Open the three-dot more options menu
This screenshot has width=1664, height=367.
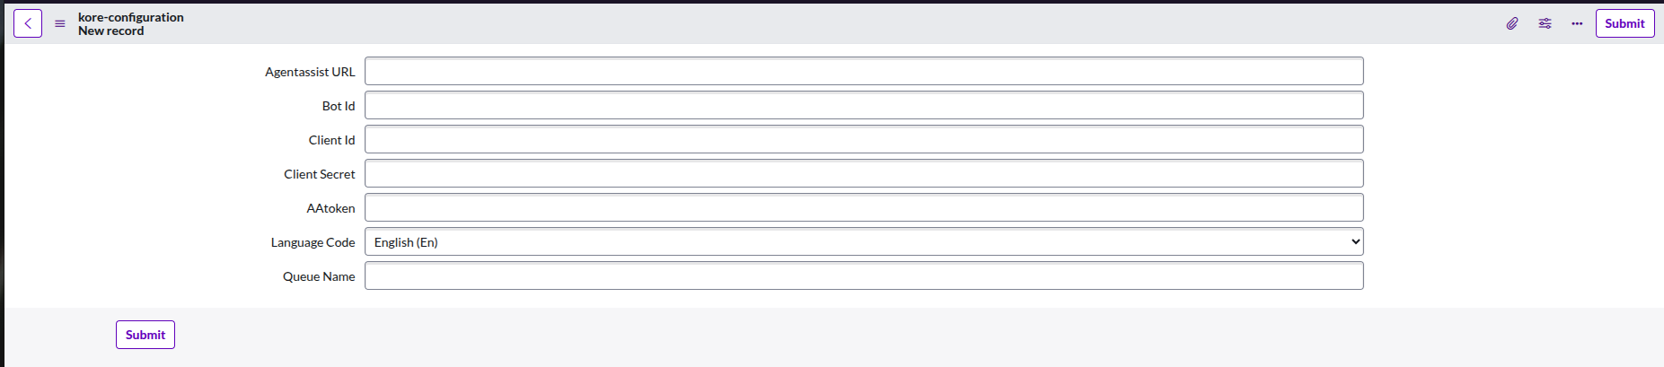tap(1577, 23)
